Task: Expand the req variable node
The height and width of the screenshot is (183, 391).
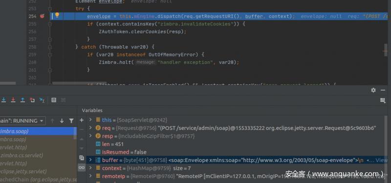Action: click(x=90, y=128)
